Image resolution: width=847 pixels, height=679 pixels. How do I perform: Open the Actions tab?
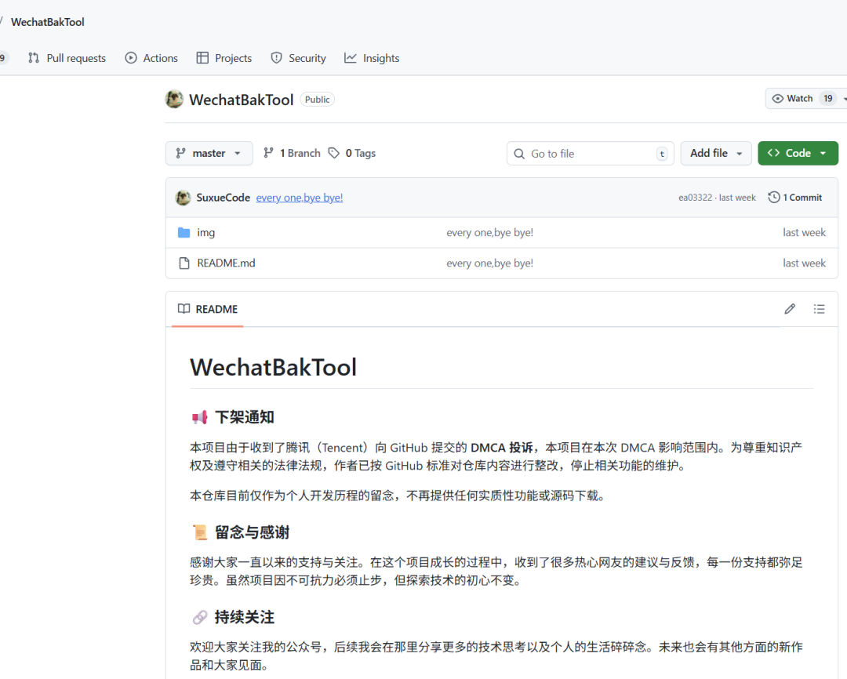[151, 58]
